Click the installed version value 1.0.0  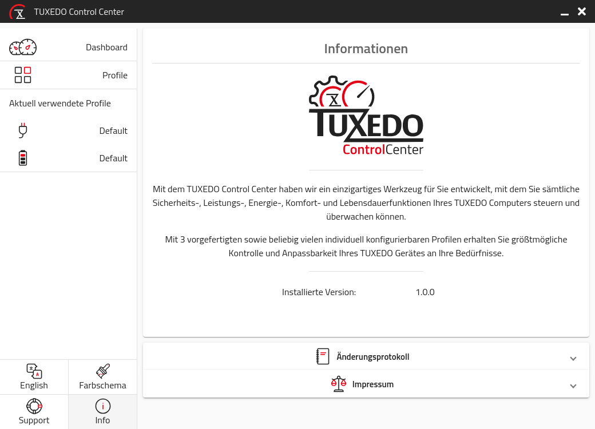point(425,292)
